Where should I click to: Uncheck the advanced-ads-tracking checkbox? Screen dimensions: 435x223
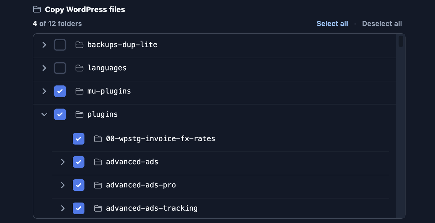(79, 208)
